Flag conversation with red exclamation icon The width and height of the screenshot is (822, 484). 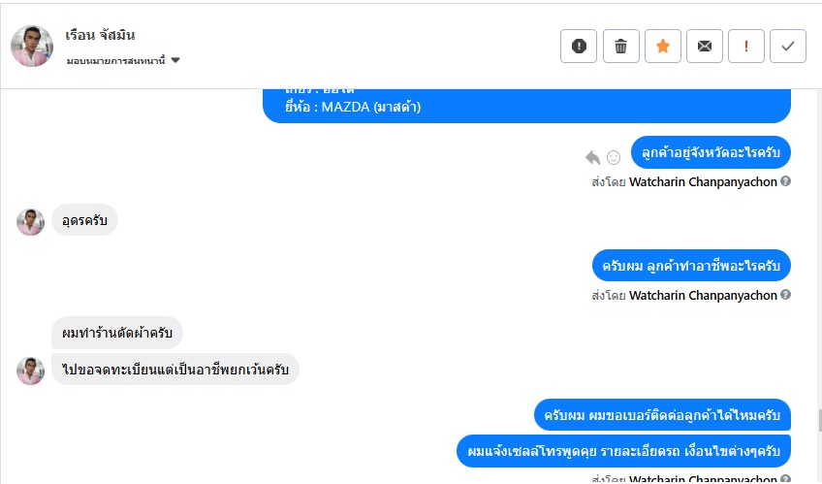click(x=746, y=47)
